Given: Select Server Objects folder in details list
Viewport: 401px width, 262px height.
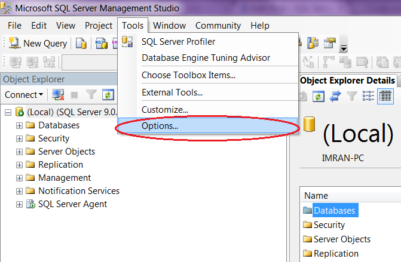Looking at the screenshot, I should tap(342, 239).
